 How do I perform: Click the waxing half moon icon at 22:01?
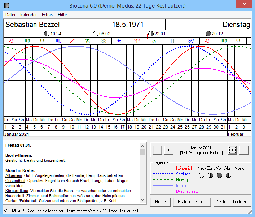pos(151,34)
